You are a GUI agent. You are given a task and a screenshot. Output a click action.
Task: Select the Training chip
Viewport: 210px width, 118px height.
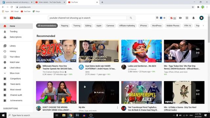pyautogui.click(x=77, y=26)
